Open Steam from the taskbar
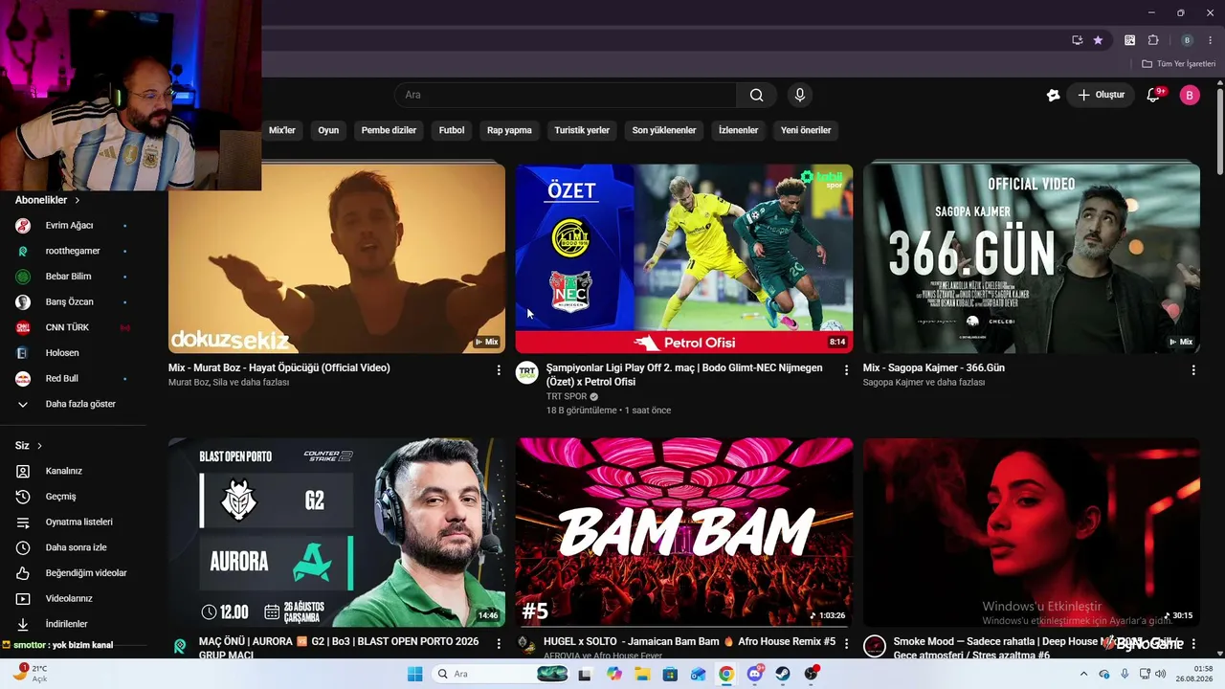1225x689 pixels. 783,674
